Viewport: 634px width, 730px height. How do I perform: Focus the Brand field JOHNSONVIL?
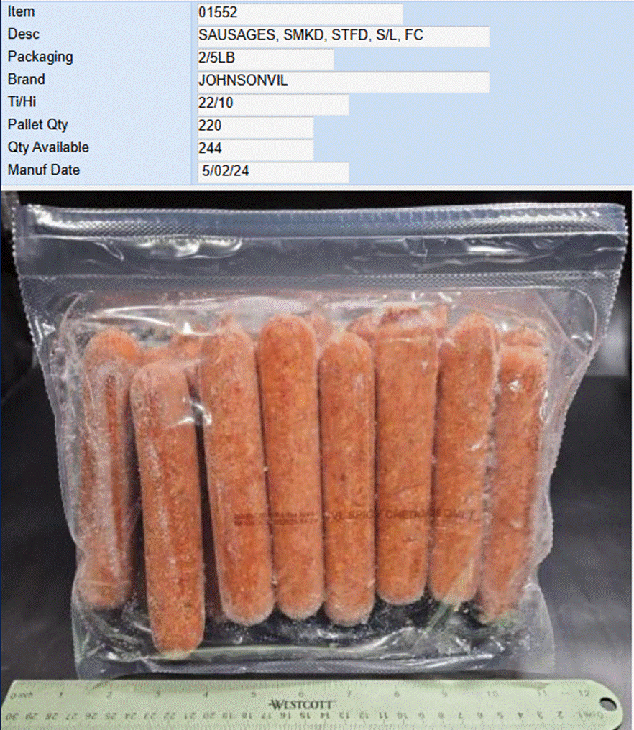click(344, 81)
